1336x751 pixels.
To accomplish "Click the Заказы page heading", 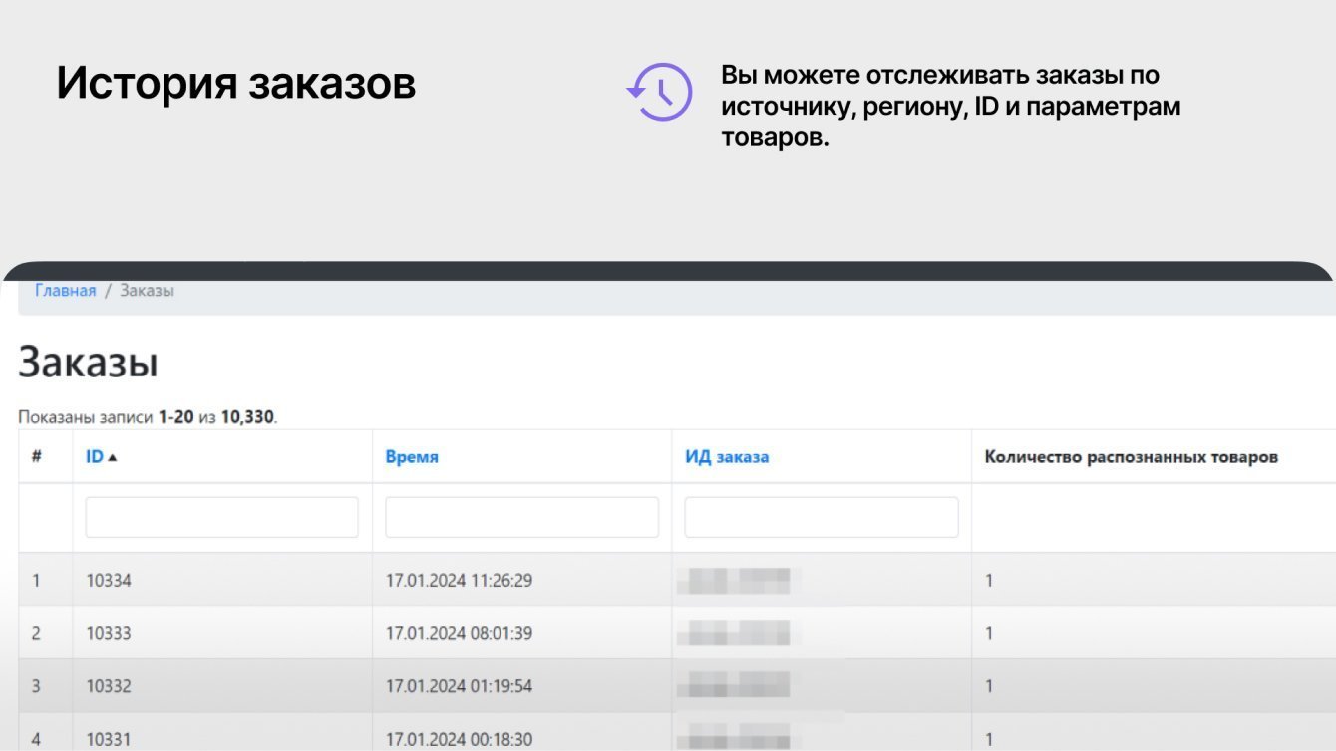I will click(x=88, y=363).
